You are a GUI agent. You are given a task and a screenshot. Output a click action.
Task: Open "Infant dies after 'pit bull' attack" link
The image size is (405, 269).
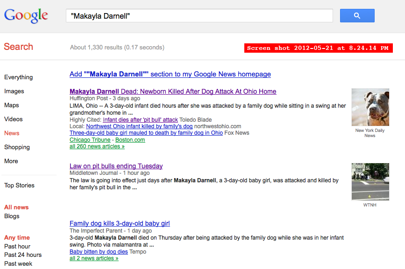(140, 120)
